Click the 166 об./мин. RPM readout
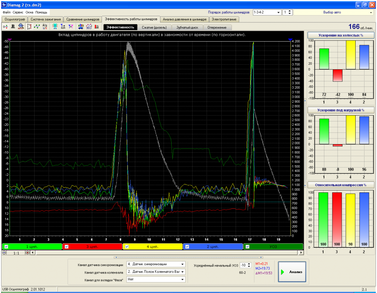The width and height of the screenshot is (377, 293). [360, 27]
